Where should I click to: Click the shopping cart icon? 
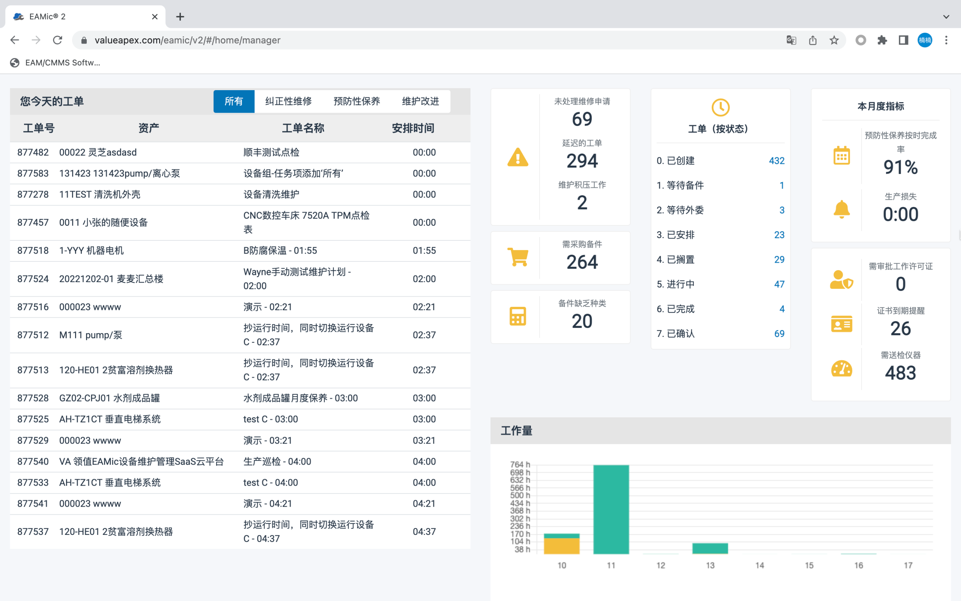(x=517, y=257)
